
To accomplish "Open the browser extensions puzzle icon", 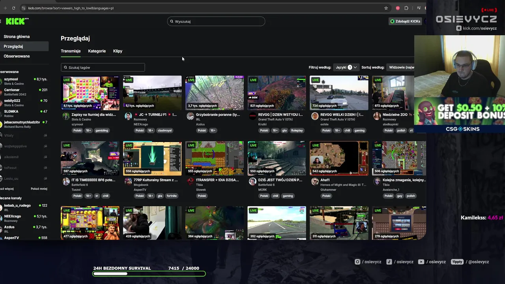I will click(406, 8).
